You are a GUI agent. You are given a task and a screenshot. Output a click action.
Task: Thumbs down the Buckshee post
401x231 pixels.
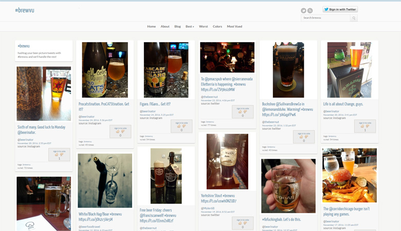click(x=306, y=137)
